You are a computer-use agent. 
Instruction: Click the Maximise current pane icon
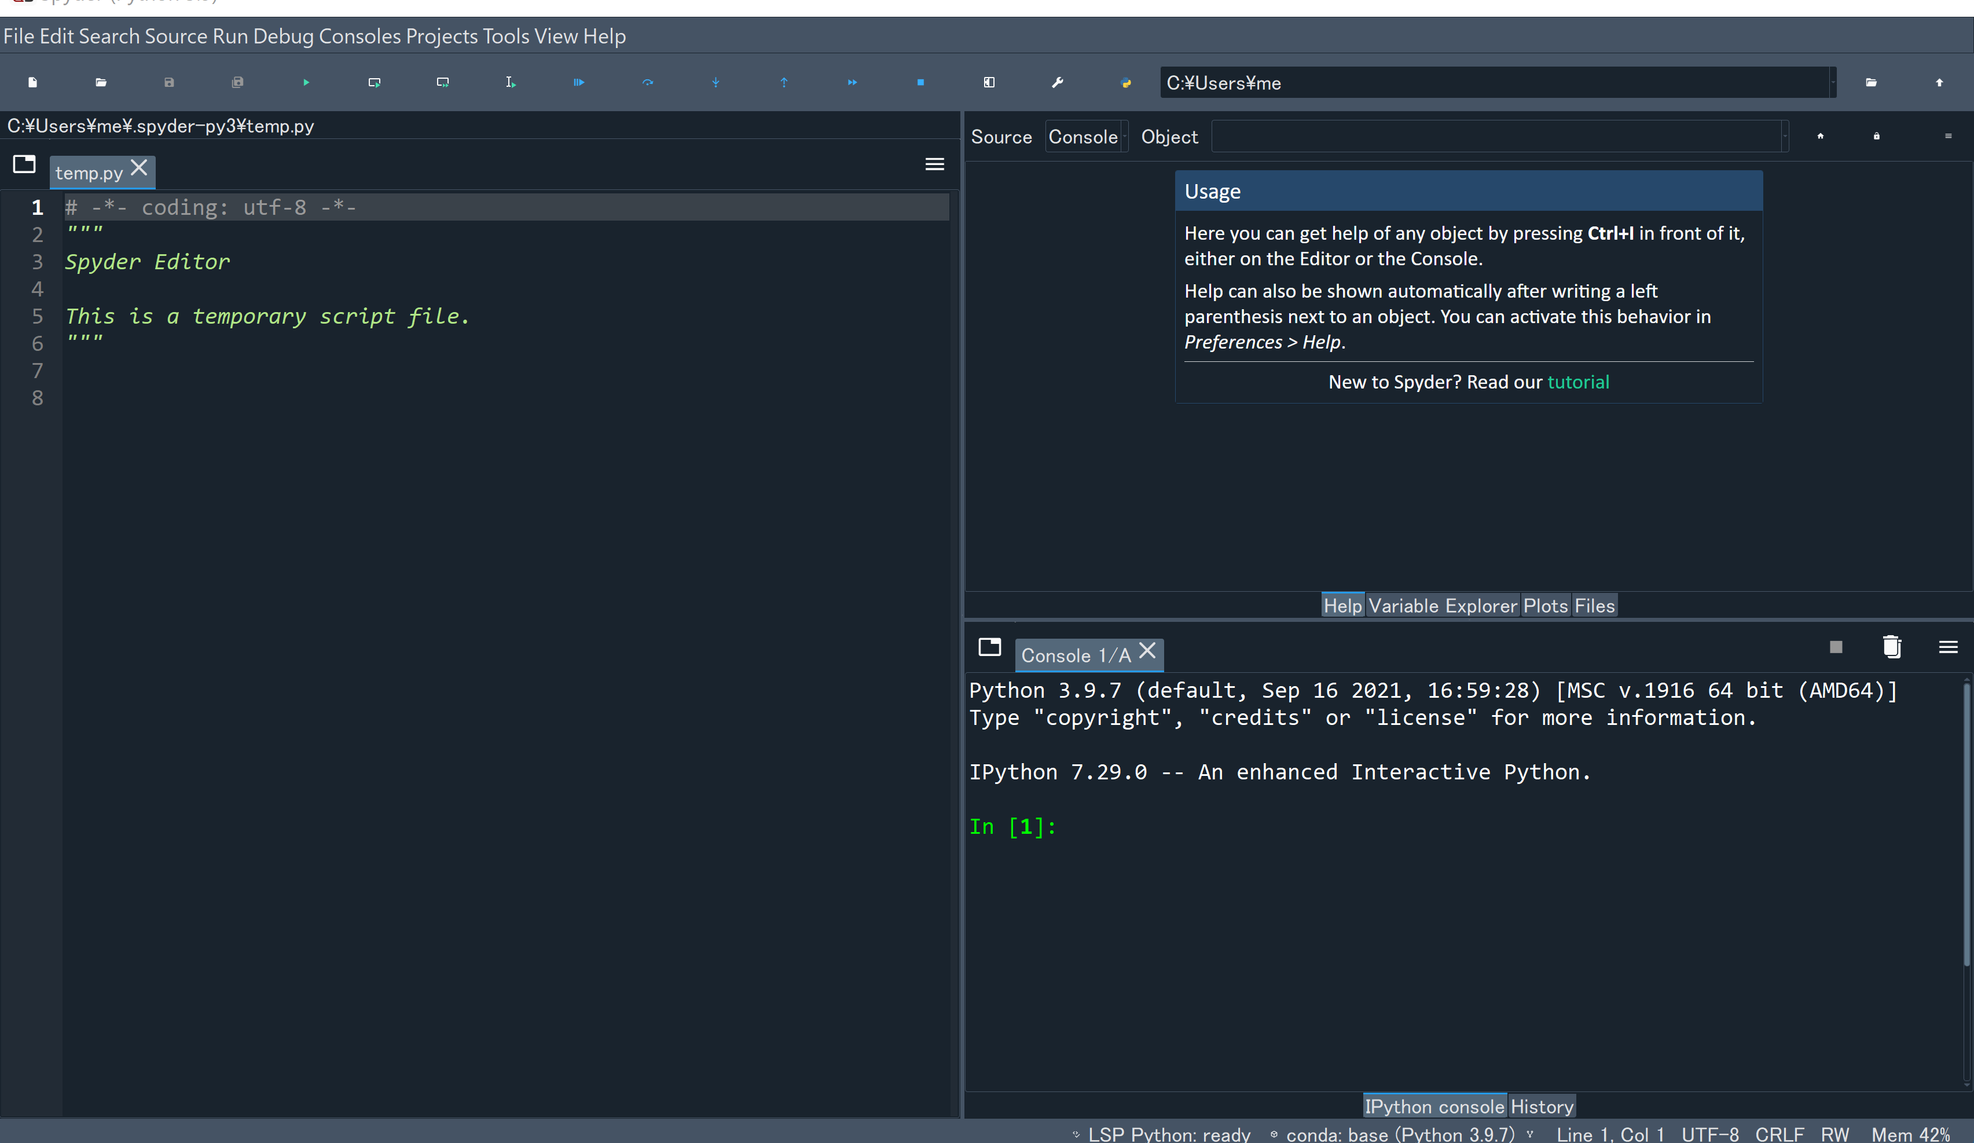click(990, 82)
